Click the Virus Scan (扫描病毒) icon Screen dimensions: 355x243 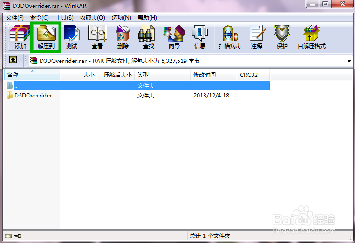(230, 37)
